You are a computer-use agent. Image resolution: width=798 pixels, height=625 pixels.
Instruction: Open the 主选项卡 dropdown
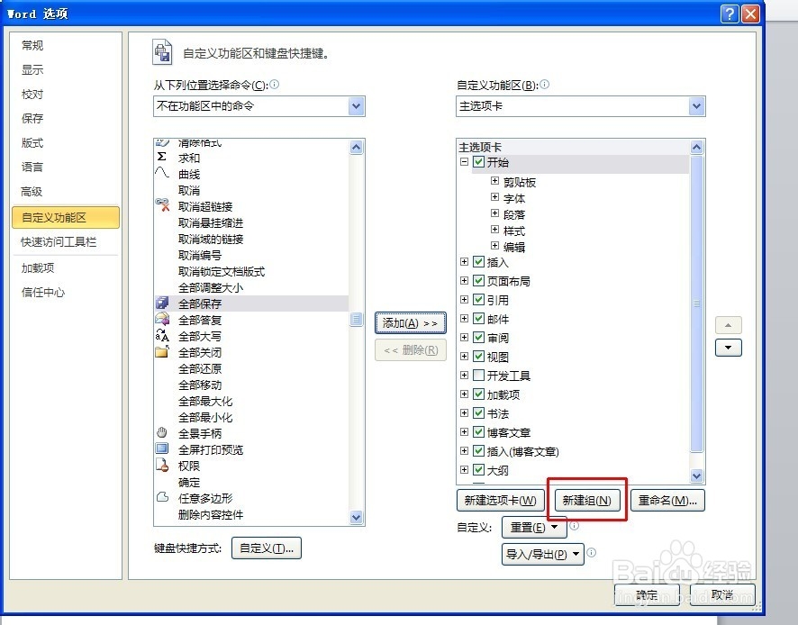696,106
